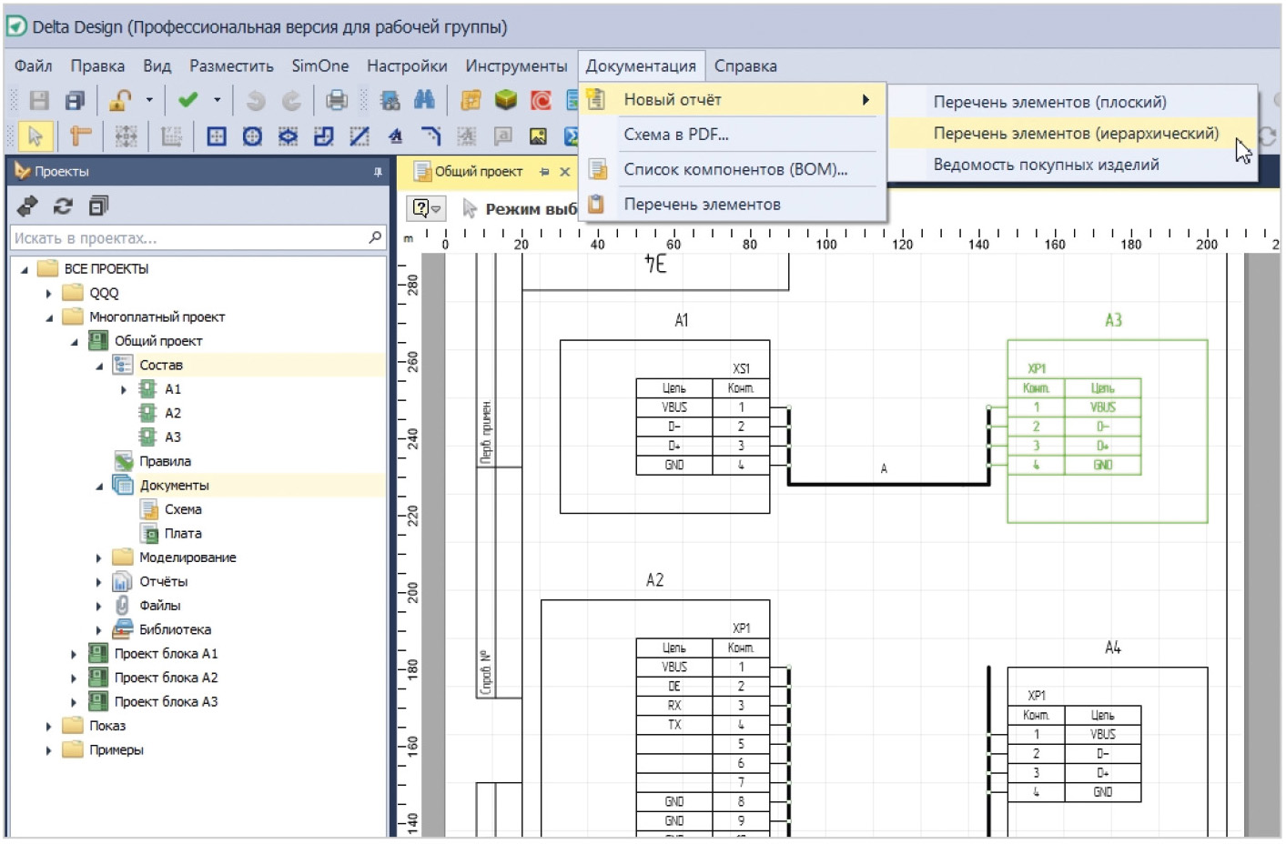Click the refresh icon in Projects panel
The height and width of the screenshot is (844, 1286).
tap(63, 206)
